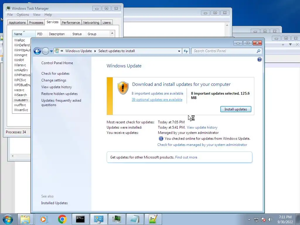The image size is (300, 225).
Task: Show hidden tray icons arrow
Action: [x=249, y=219]
